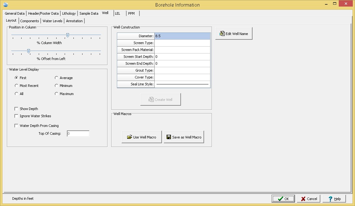The height and width of the screenshot is (206, 355).
Task: Open the Water Levels sub-tab
Action: [x=52, y=21]
